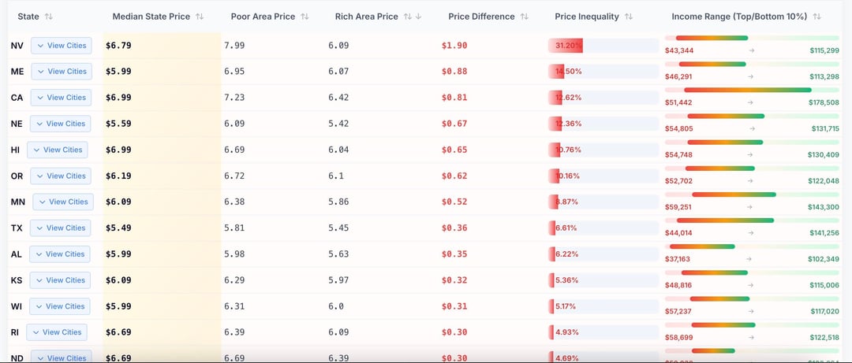Sort table by Price Difference icon

[x=525, y=17]
